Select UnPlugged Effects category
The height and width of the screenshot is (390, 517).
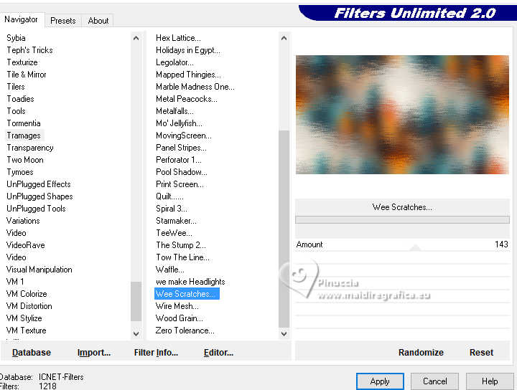click(39, 184)
